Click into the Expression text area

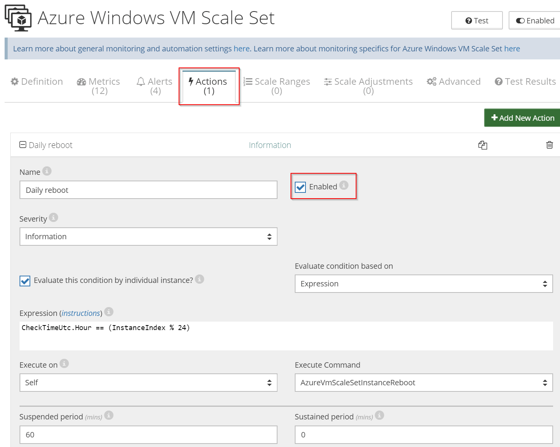point(286,336)
